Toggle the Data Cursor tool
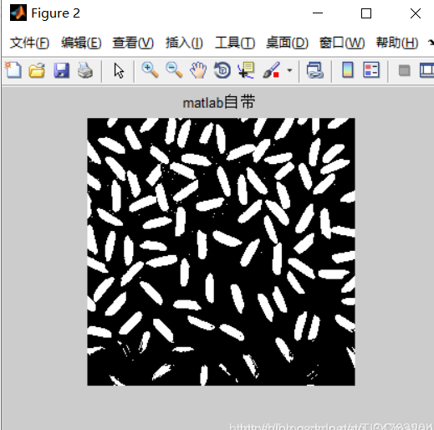This screenshot has width=434, height=430. [x=246, y=70]
